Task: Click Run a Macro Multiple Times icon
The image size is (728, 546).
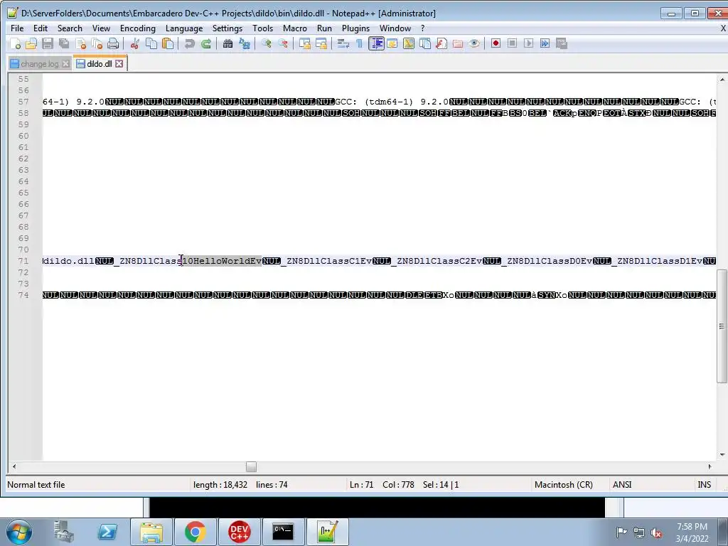Action: 545,43
